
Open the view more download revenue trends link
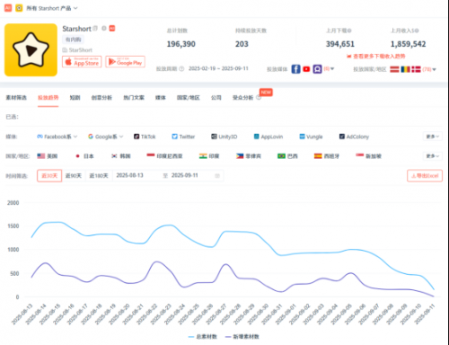(x=376, y=57)
